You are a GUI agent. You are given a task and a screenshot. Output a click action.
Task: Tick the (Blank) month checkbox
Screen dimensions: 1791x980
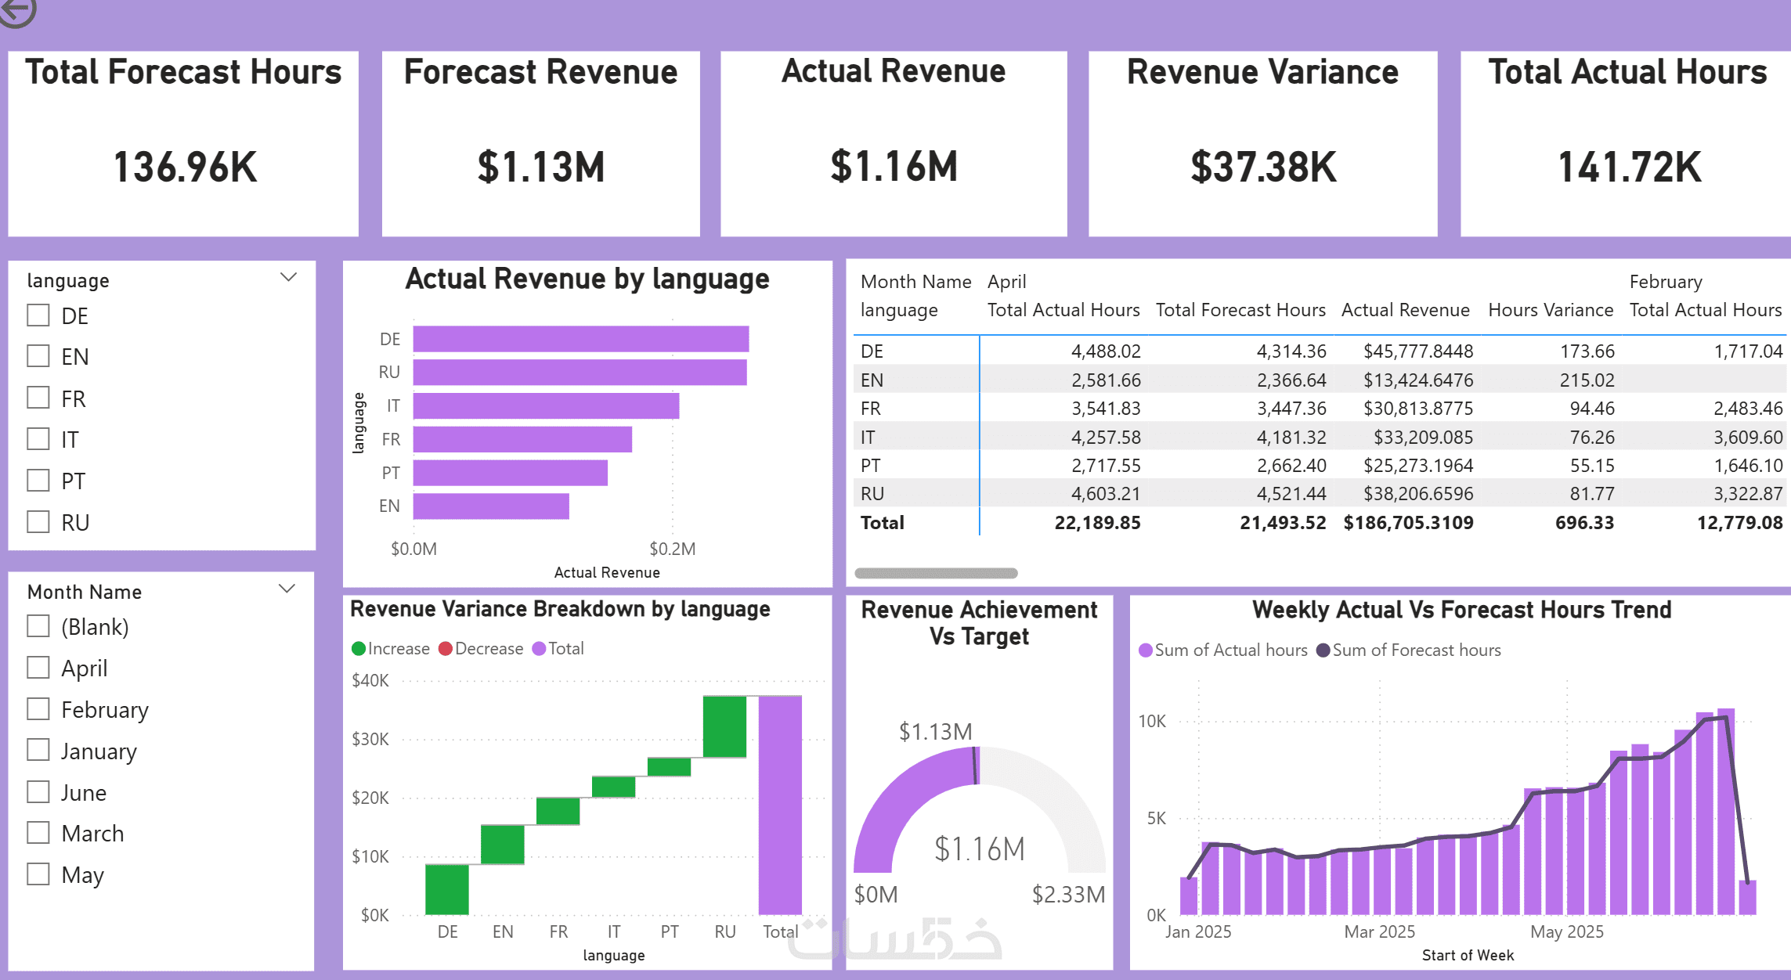click(x=38, y=626)
